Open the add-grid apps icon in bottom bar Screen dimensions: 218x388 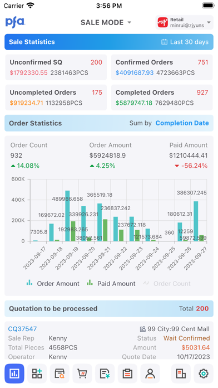point(37,374)
